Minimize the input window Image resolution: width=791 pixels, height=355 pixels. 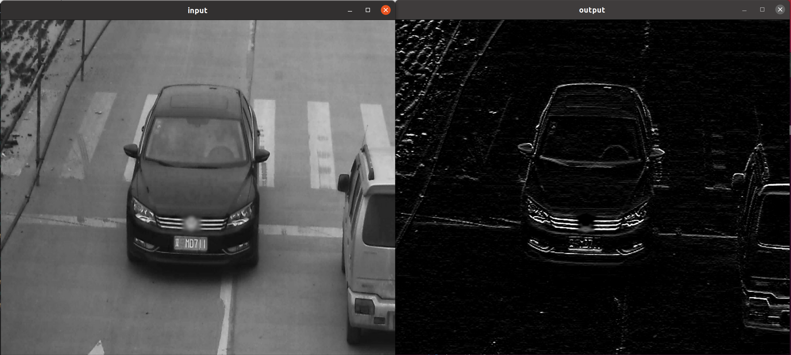(350, 11)
